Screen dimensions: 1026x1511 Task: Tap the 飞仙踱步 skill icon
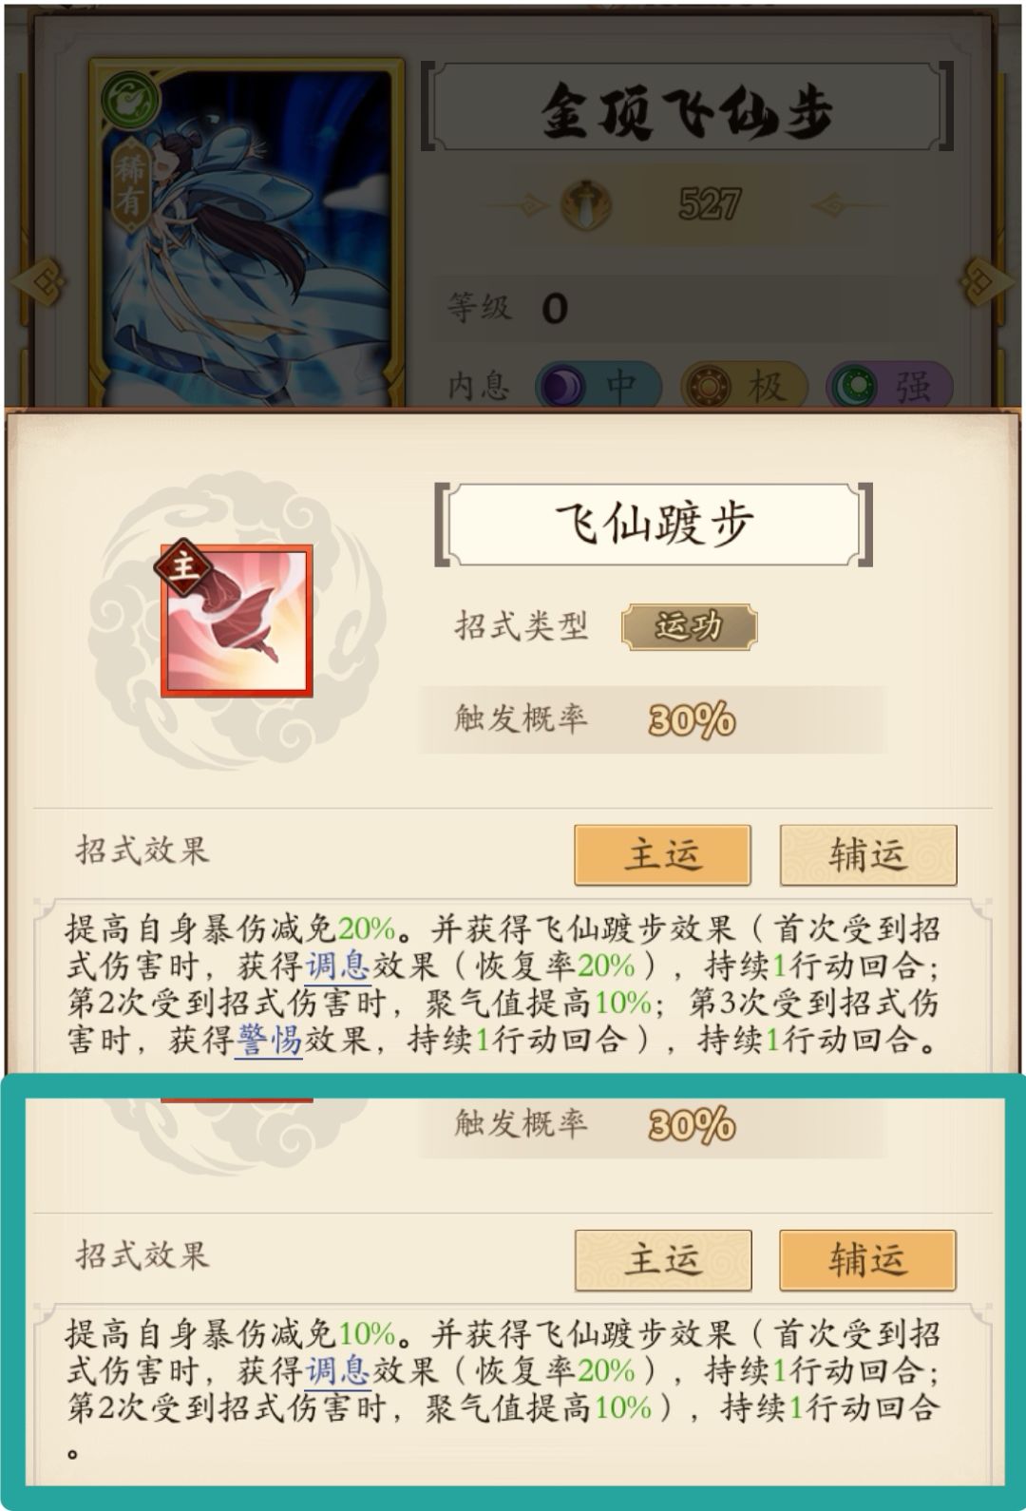pyautogui.click(x=237, y=621)
